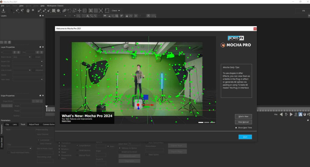Open the Matte Clip dropdown
The image size is (310, 167).
pyautogui.click(x=28, y=66)
